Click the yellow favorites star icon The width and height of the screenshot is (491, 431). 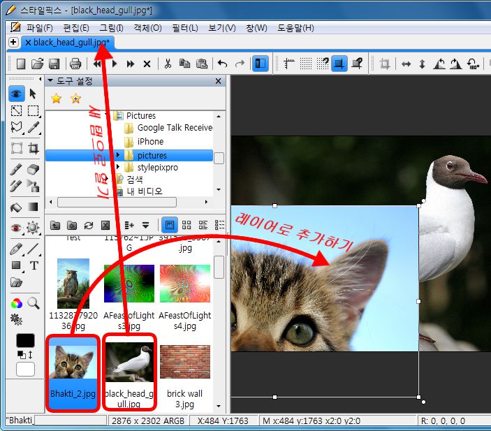click(x=57, y=98)
